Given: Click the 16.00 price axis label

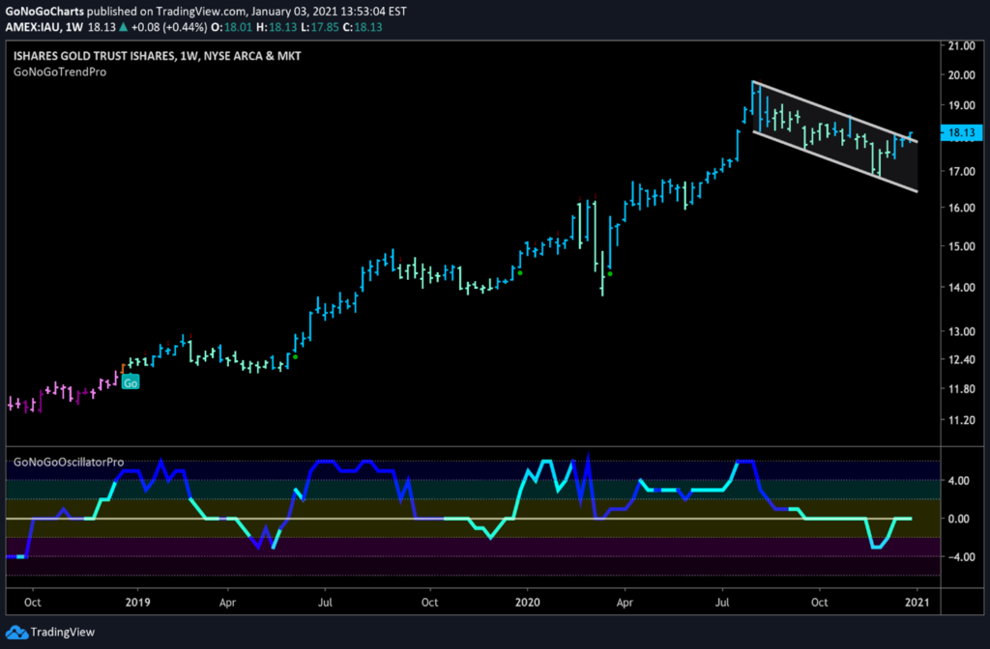Looking at the screenshot, I should click(x=962, y=208).
